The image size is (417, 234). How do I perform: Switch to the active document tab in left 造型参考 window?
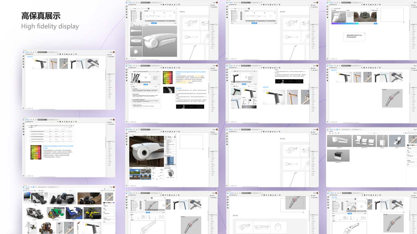(x=42, y=52)
